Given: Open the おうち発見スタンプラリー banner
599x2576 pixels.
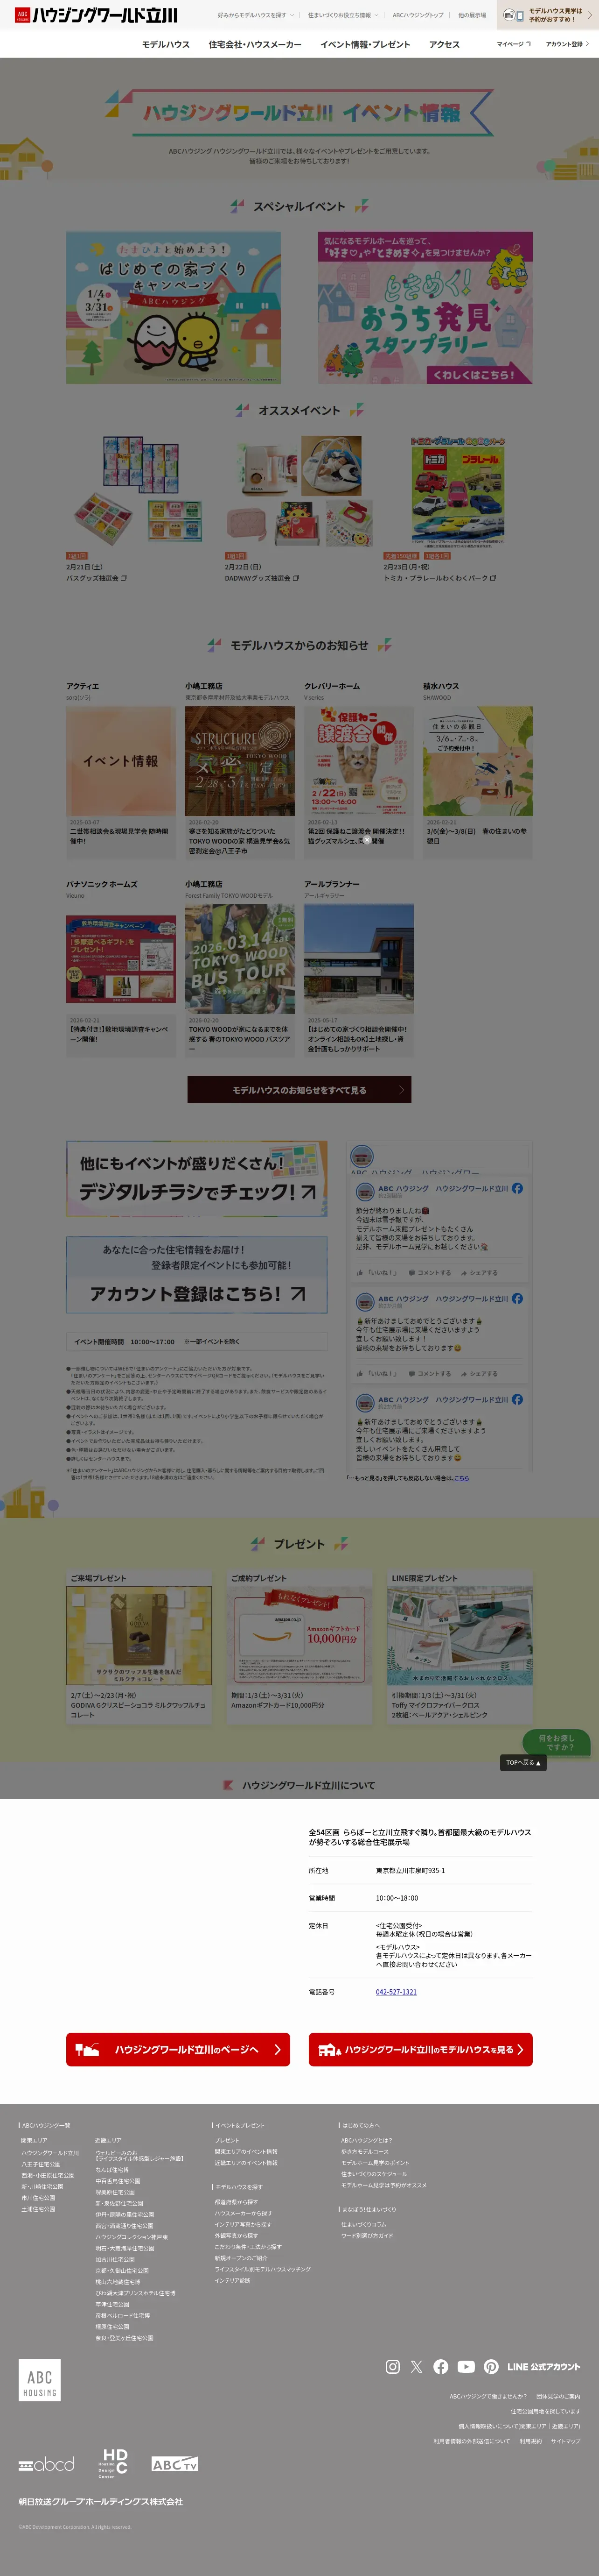Looking at the screenshot, I should (x=425, y=308).
